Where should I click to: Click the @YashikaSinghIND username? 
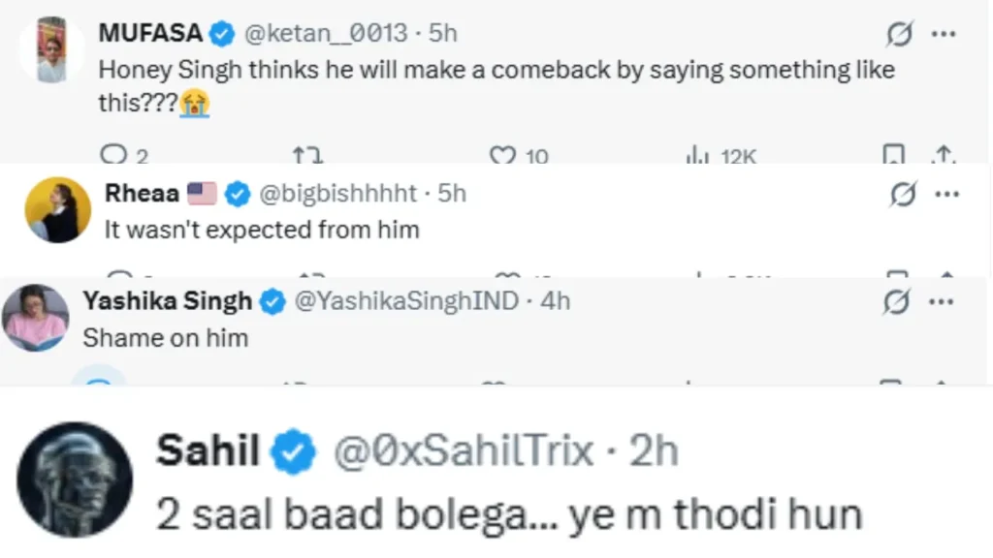(406, 301)
